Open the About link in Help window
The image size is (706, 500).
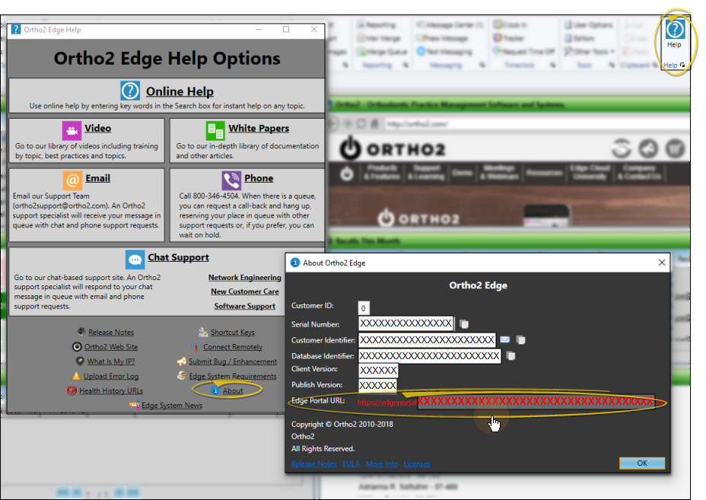click(x=232, y=390)
